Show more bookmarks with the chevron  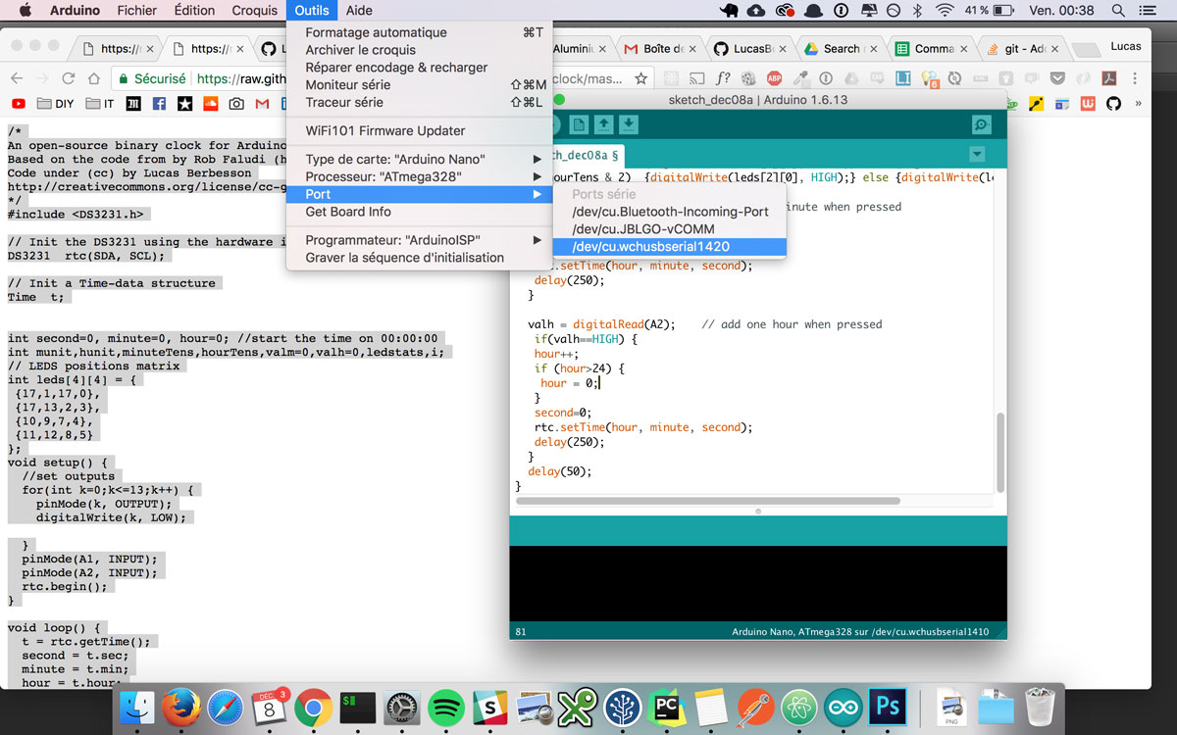[x=1138, y=103]
